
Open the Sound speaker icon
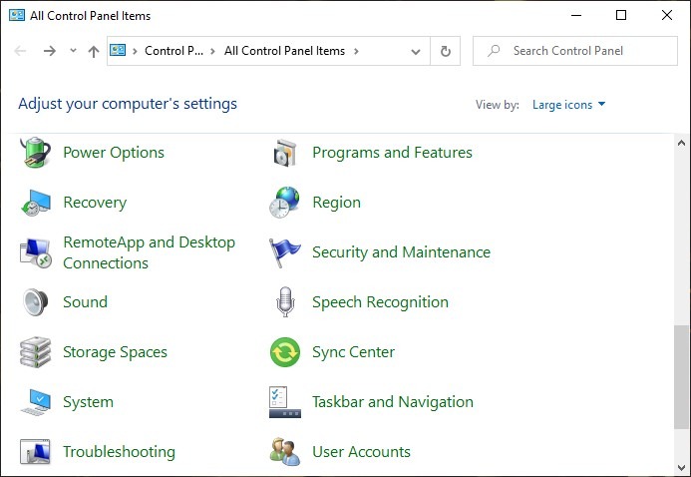pyautogui.click(x=35, y=302)
